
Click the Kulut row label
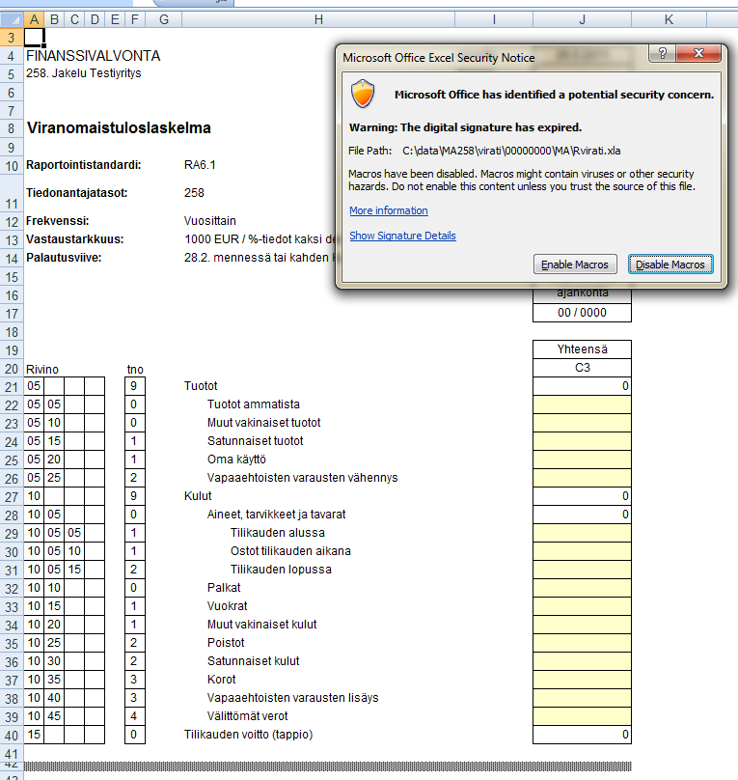(198, 496)
